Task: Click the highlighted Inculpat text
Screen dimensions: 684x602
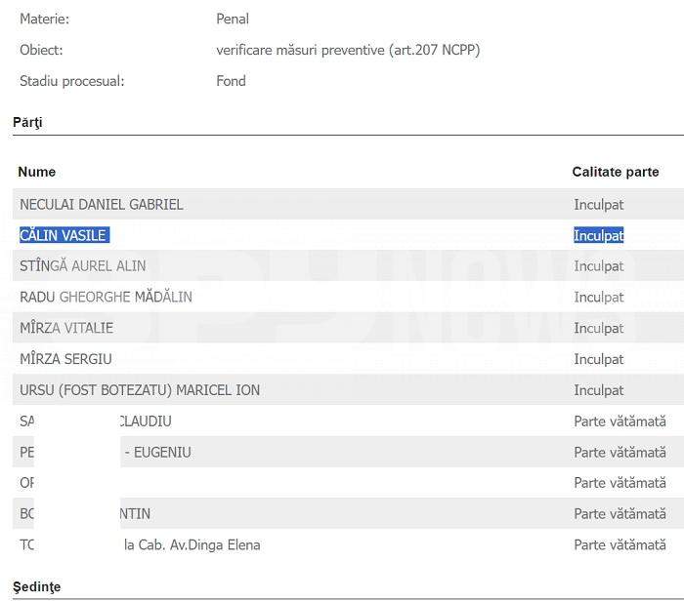Action: [x=598, y=235]
